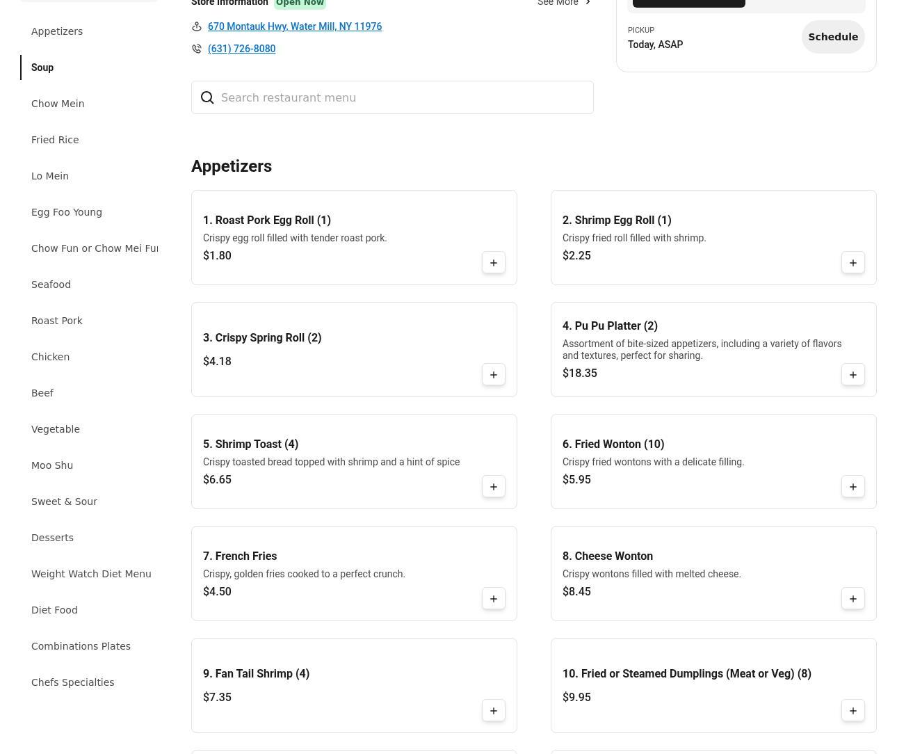Open Combinations Plates category

click(81, 646)
